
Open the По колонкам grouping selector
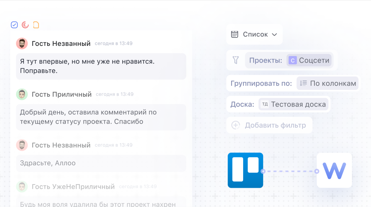click(327, 83)
